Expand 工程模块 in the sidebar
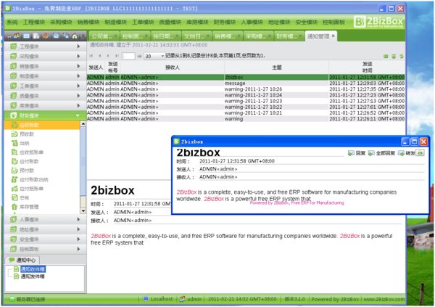 coord(45,46)
